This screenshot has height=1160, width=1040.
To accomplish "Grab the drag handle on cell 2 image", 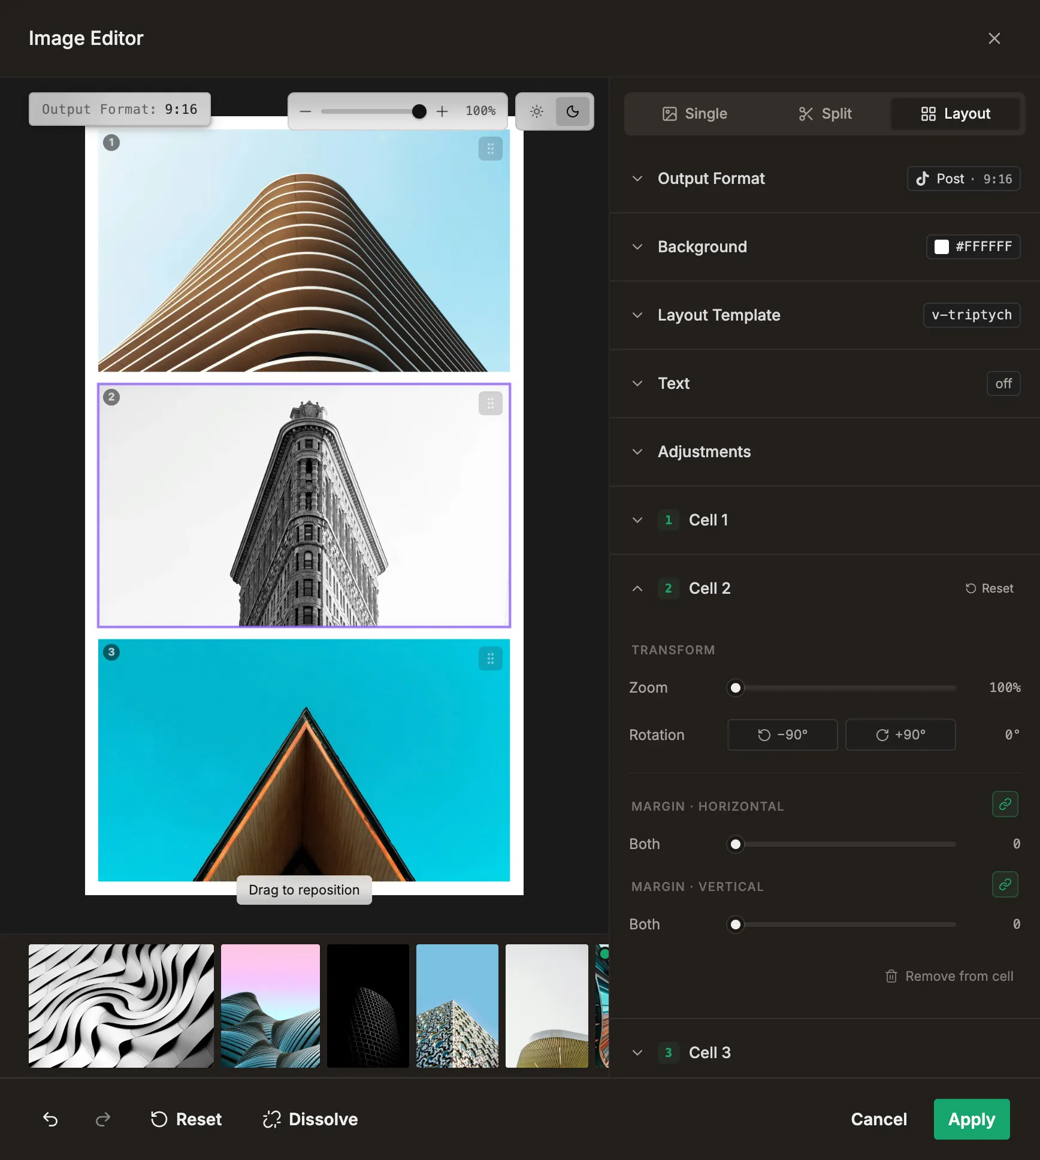I will click(491, 403).
